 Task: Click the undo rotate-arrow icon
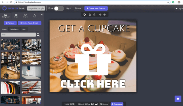click(x=84, y=15)
